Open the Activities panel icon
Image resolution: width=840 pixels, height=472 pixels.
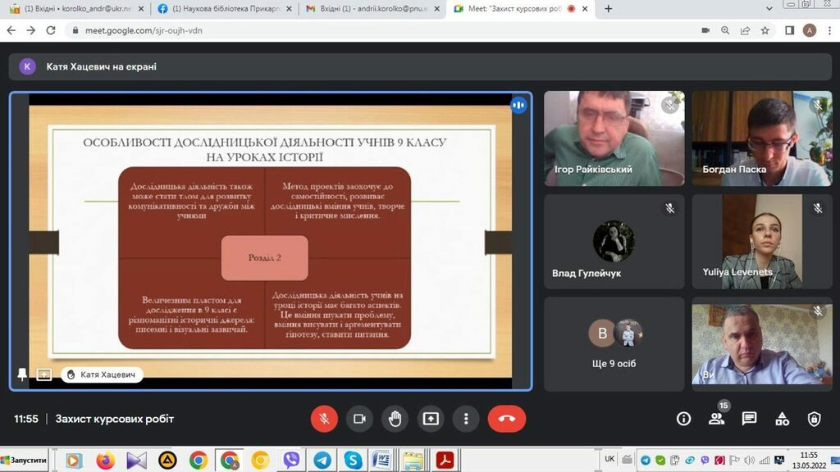(x=782, y=419)
